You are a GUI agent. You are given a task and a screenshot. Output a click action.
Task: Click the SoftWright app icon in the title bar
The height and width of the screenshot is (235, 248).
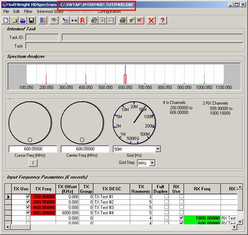coord(5,4)
